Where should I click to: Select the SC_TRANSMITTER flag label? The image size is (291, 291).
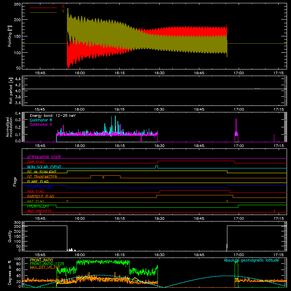[x=42, y=177]
